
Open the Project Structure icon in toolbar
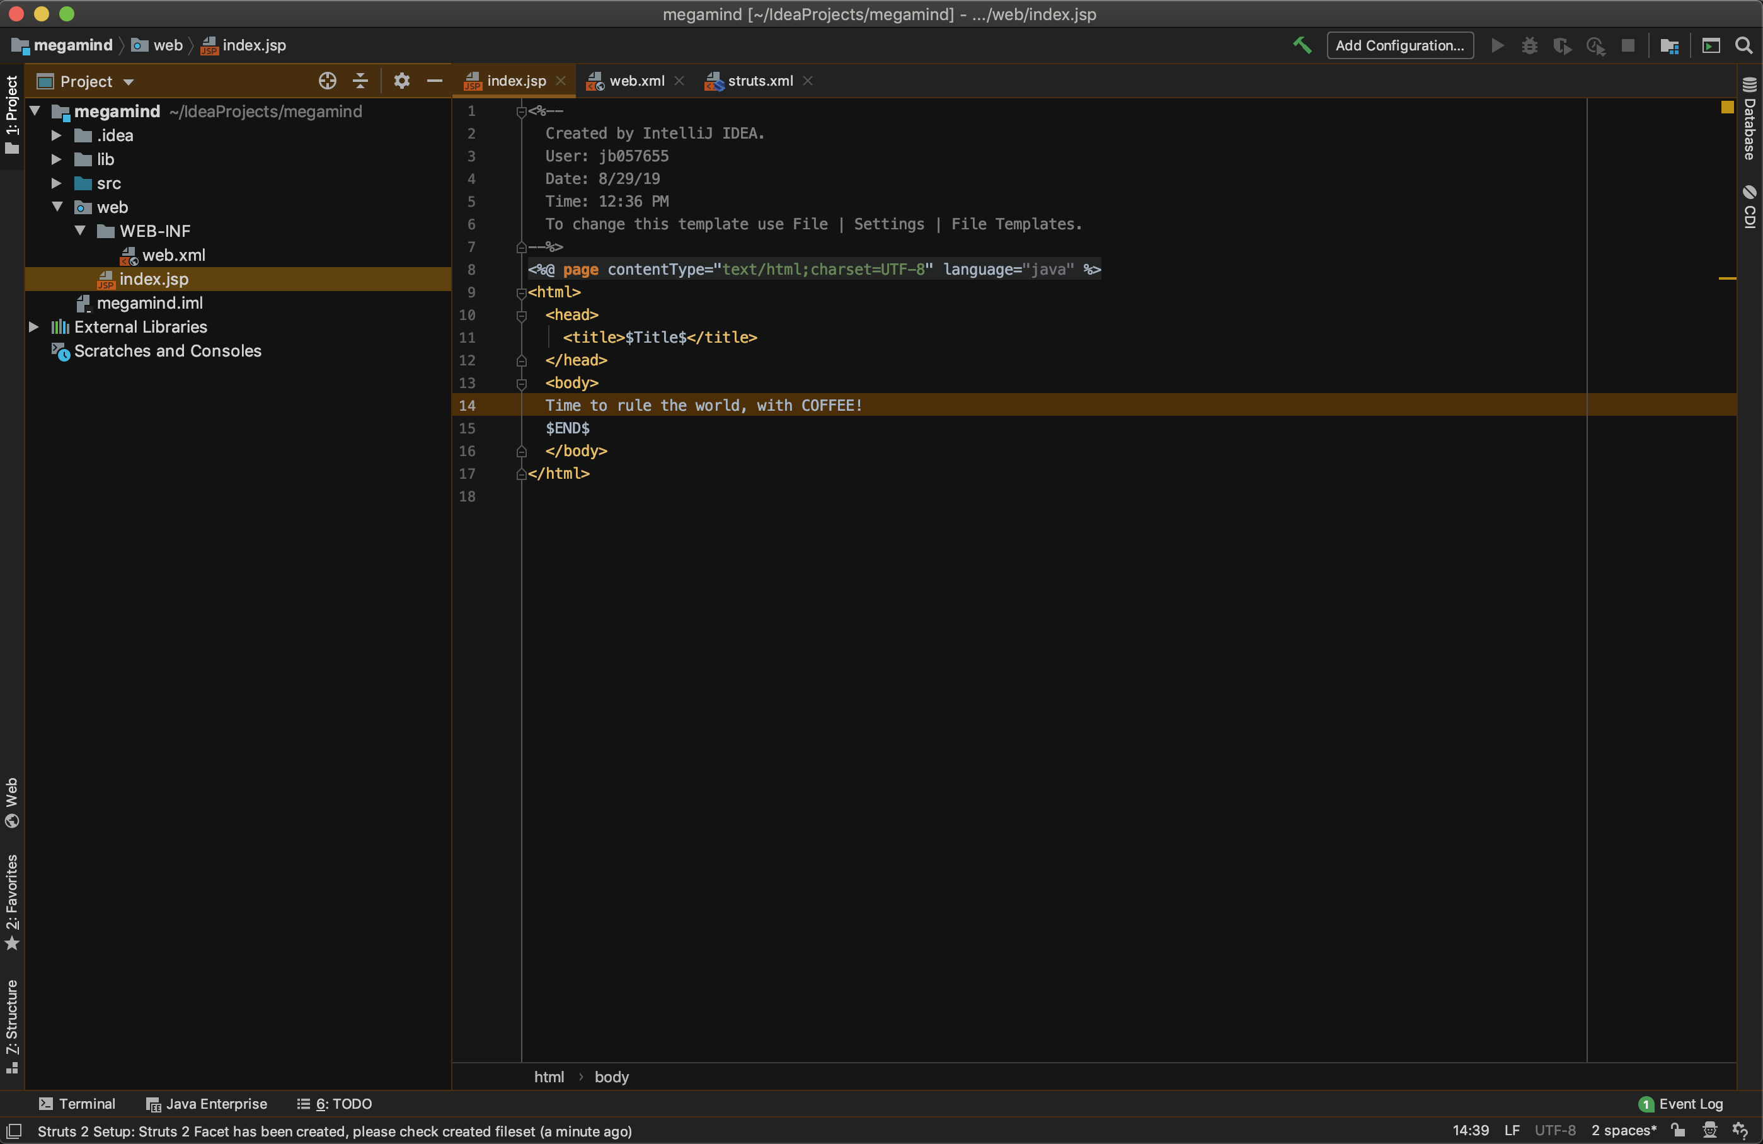(1670, 46)
